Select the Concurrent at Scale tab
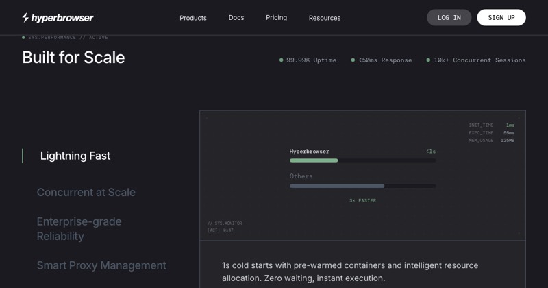Screen dimensions: 548x288 point(86,192)
